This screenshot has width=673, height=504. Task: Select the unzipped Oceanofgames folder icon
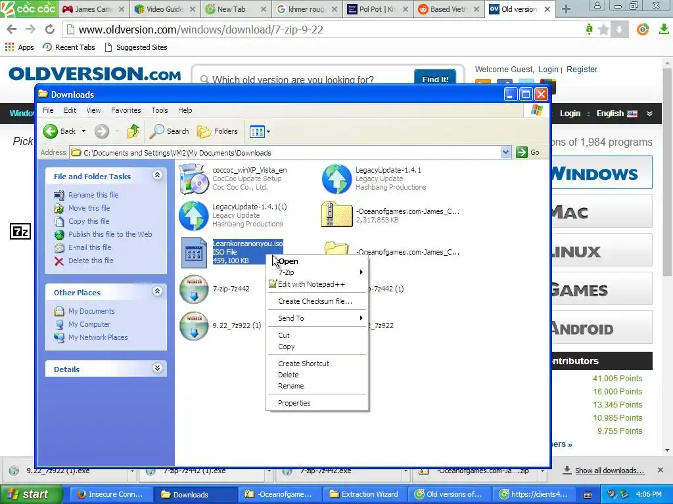tap(337, 248)
